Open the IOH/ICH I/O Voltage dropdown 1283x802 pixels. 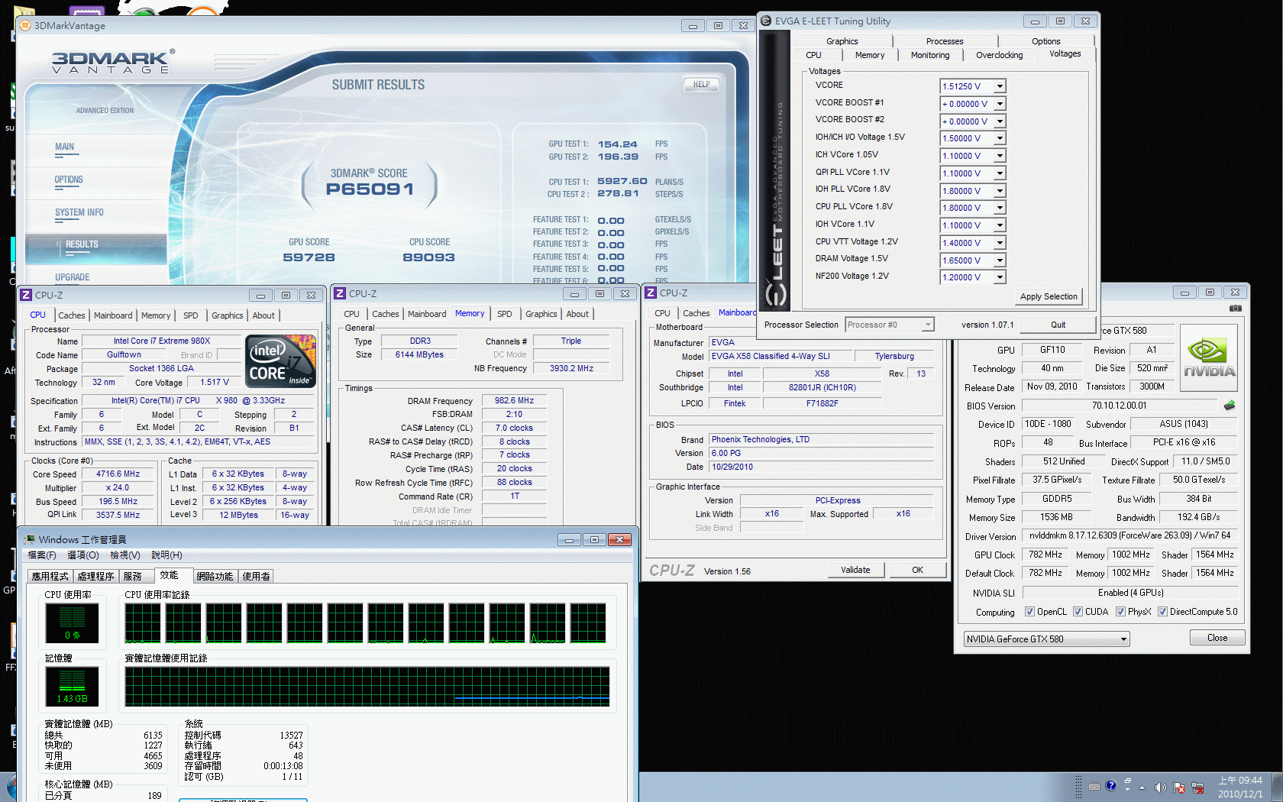(1000, 138)
